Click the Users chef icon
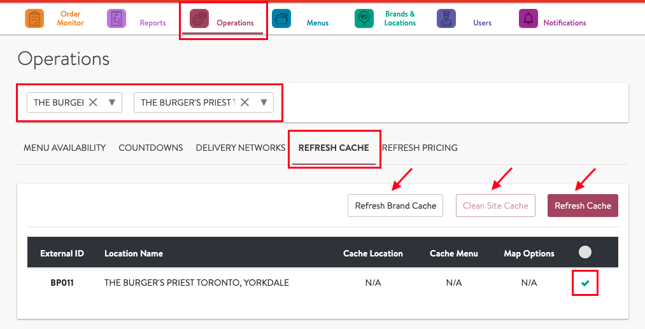 (446, 18)
